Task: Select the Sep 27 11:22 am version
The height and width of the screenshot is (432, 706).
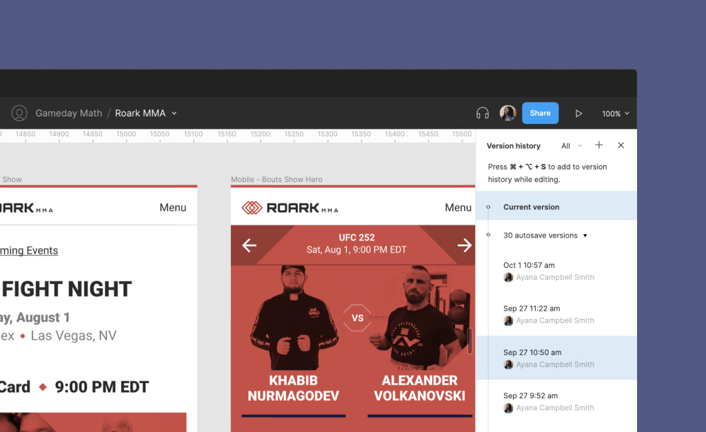Action: 556,314
